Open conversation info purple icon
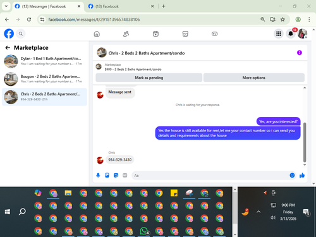The image size is (316, 237). 300,52
